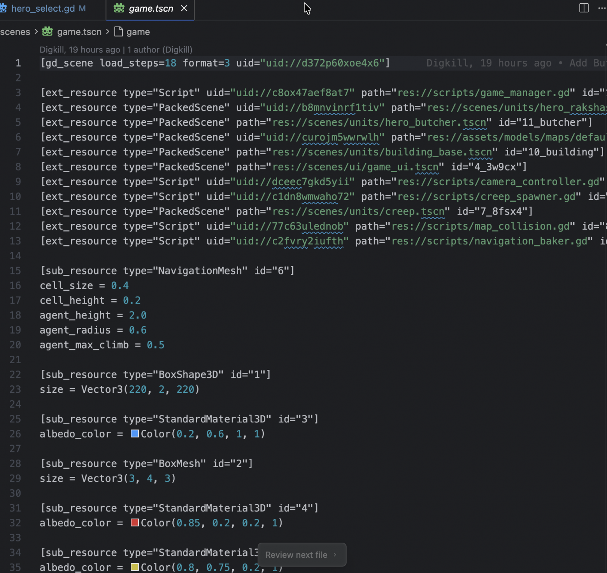Click line number 15 in the gutter

point(15,271)
